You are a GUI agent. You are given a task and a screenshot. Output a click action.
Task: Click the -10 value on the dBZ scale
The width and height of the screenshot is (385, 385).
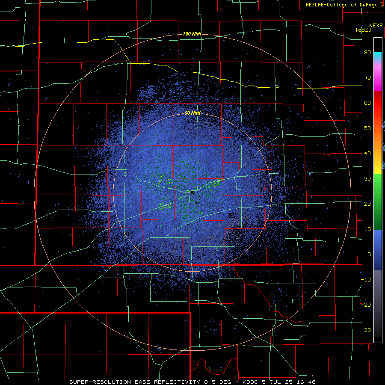tap(366, 280)
